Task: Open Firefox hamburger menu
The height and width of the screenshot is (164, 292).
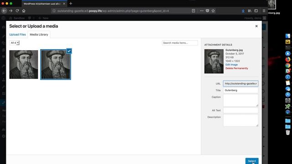Action: pos(264,11)
